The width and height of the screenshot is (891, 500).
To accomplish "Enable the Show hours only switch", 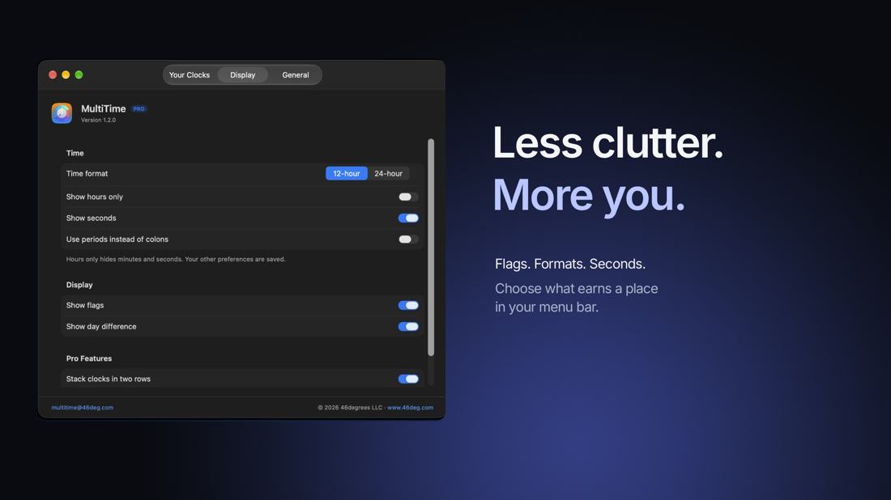I will [408, 197].
